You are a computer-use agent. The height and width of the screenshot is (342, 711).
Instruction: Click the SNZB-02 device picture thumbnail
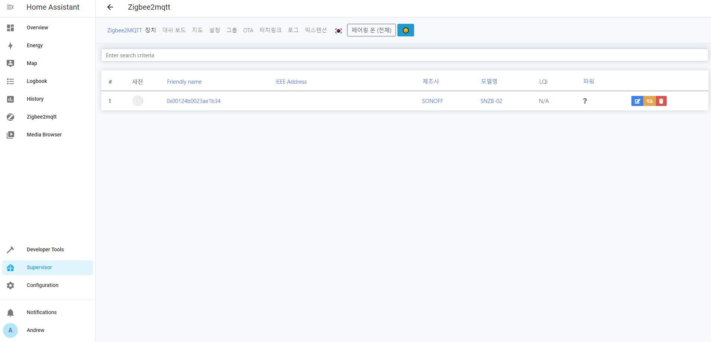(138, 101)
